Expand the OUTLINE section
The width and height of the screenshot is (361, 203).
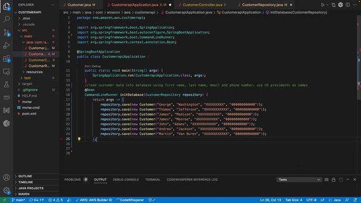(x=25, y=176)
